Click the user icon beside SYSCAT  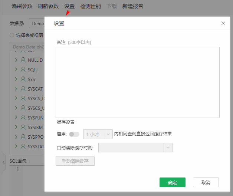tap(23, 89)
